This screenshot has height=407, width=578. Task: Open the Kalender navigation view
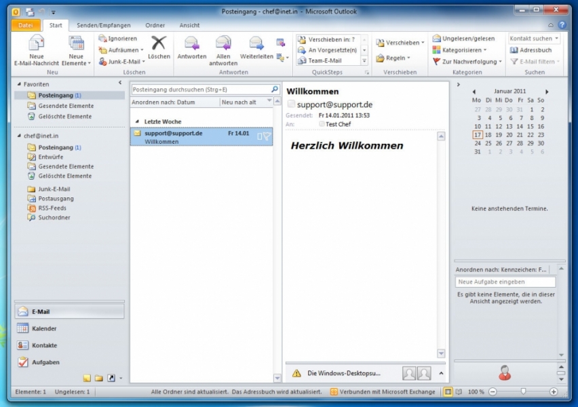[x=44, y=328]
